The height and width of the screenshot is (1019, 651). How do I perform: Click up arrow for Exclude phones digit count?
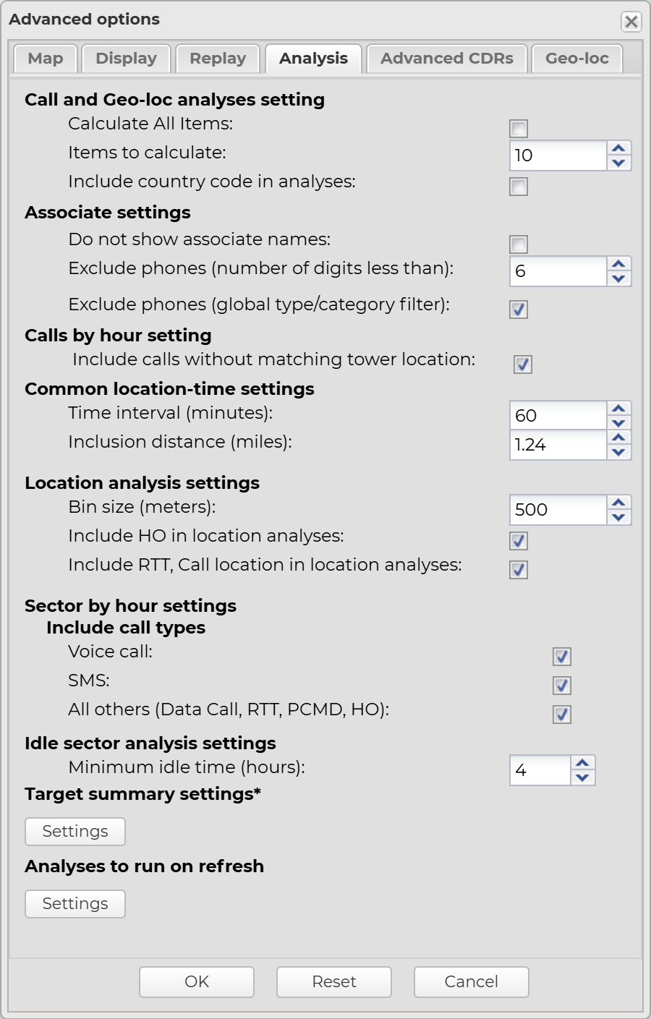[618, 264]
